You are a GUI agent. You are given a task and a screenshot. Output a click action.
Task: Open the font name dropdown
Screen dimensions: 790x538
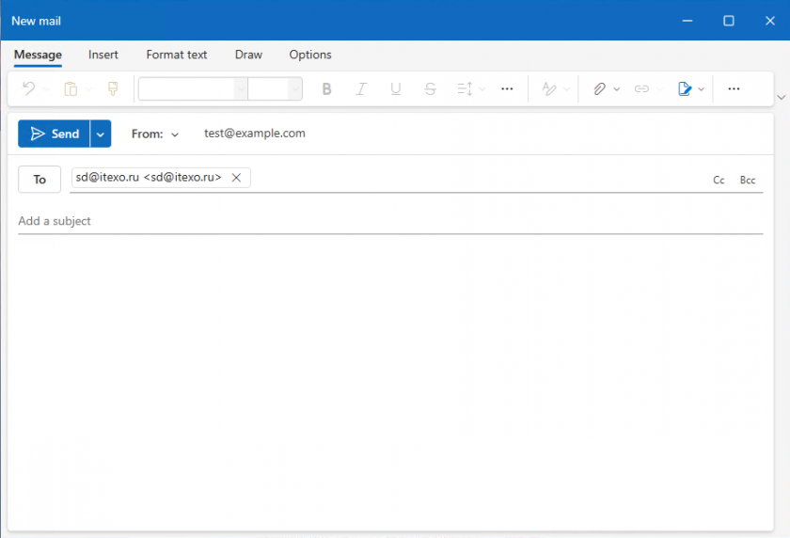(x=240, y=89)
